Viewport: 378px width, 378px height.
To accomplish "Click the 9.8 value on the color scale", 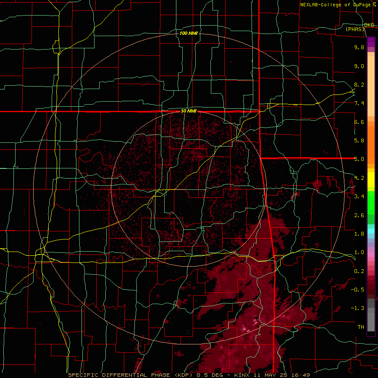I will tap(359, 47).
